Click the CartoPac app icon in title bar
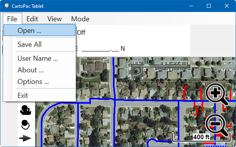Screen dimensions: 236x147 (7, 6)
